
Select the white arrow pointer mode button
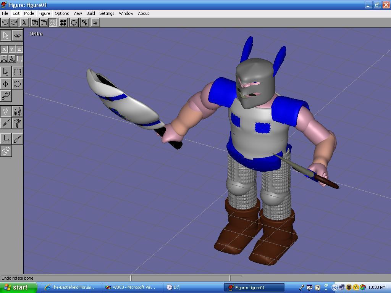(x=5, y=35)
